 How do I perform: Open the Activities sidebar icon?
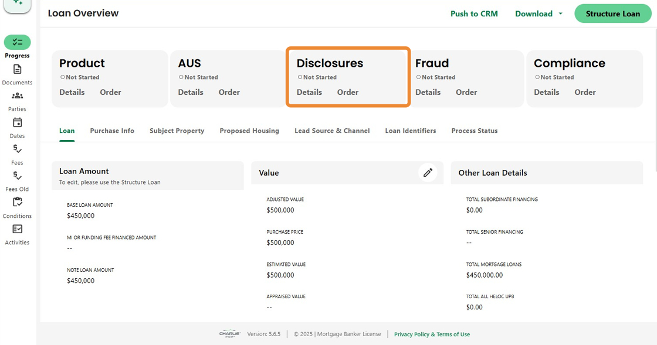click(x=17, y=230)
